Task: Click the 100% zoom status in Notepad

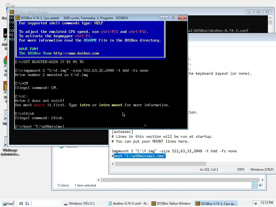Action: pos(241,170)
